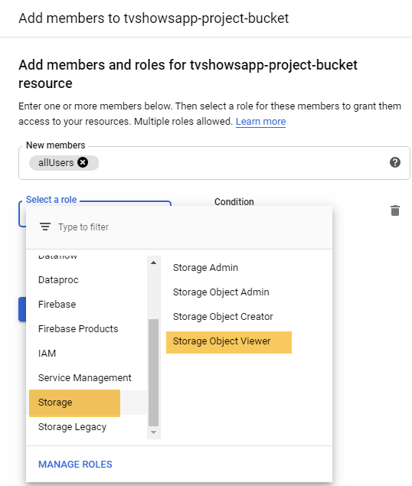Click the filter icon beside Type to filter
The image size is (412, 486).
(x=45, y=227)
